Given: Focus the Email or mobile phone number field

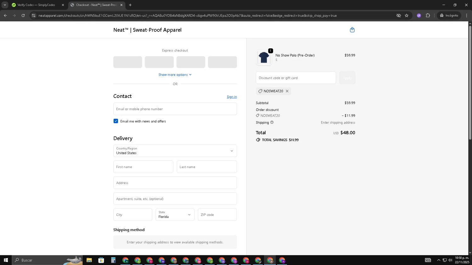Looking at the screenshot, I should pyautogui.click(x=175, y=109).
